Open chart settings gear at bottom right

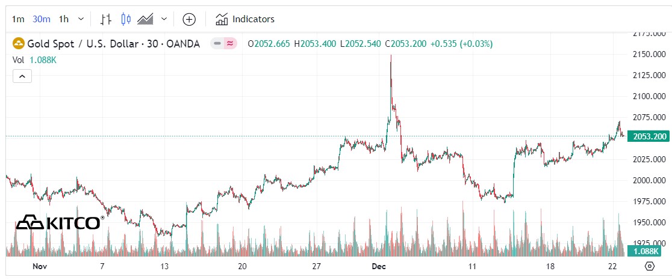[650, 266]
